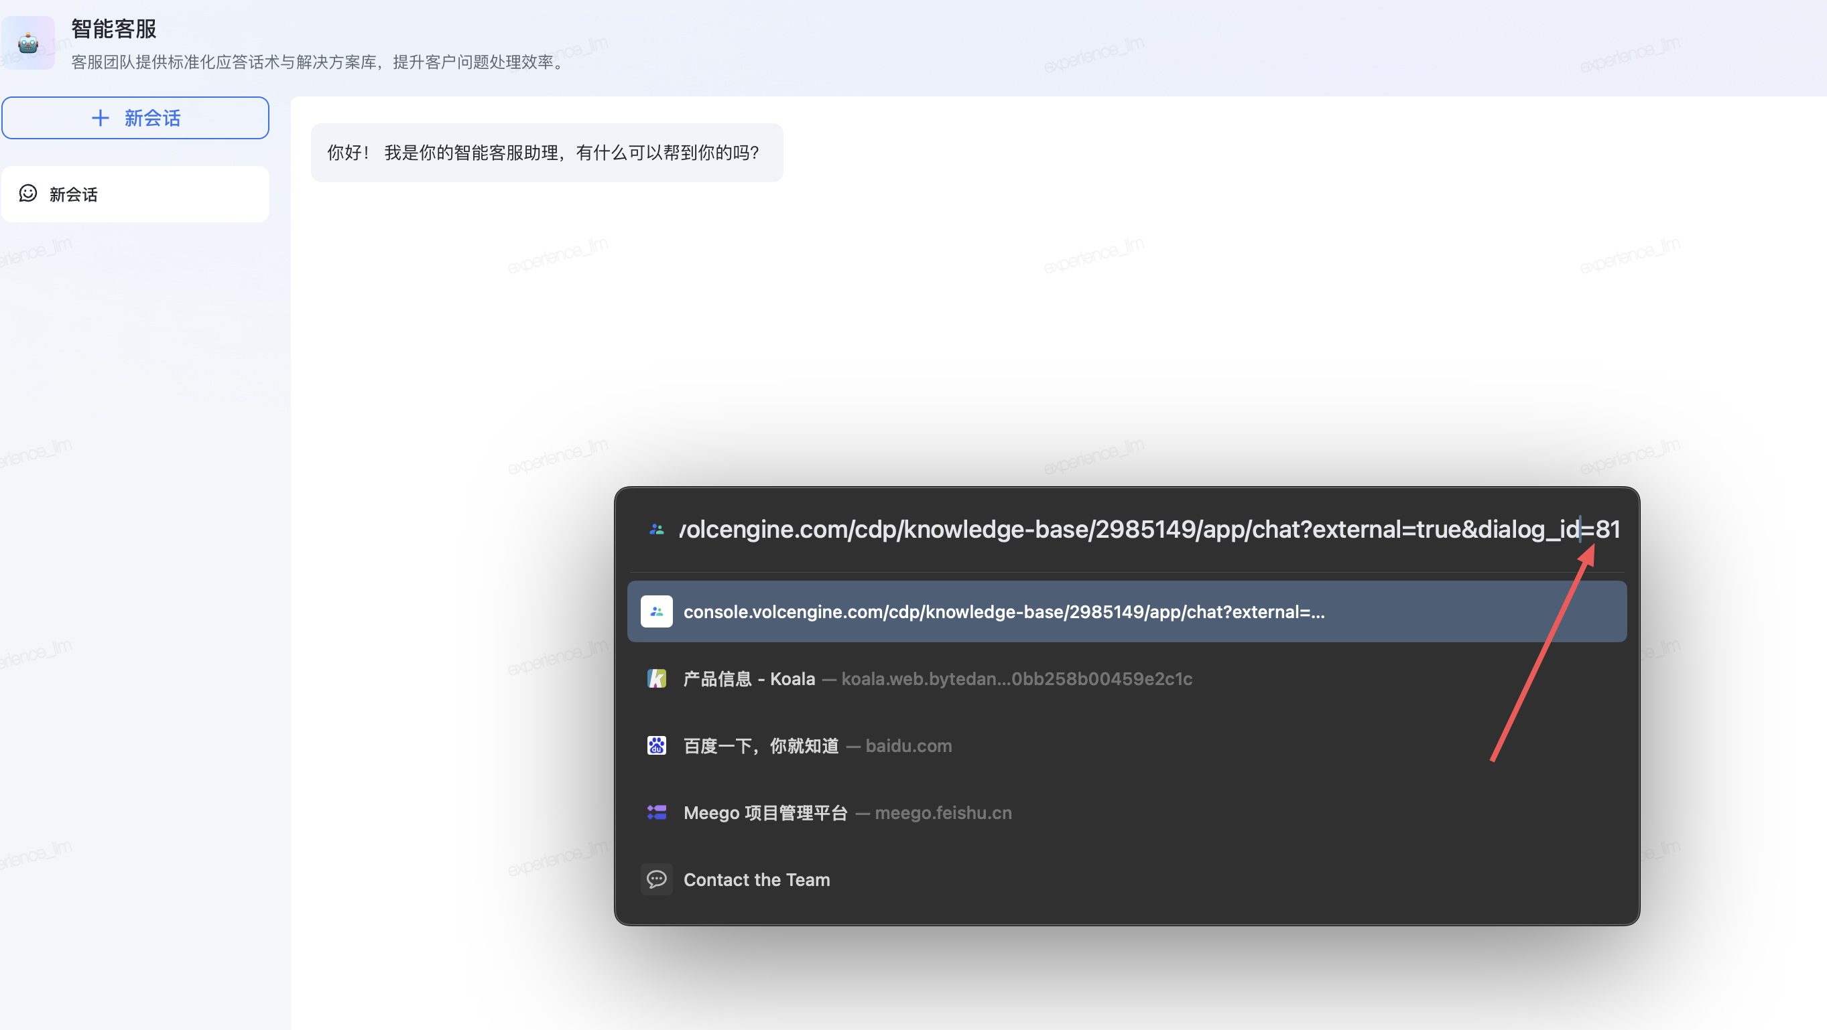Screen dimensions: 1827x1030
Task: Click the volcengine suggestion favicon
Action: coord(656,611)
